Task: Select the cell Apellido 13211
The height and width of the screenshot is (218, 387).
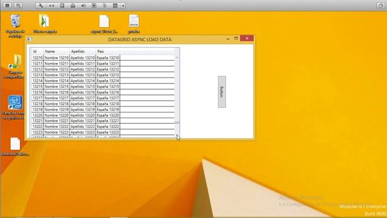Action: (83, 64)
